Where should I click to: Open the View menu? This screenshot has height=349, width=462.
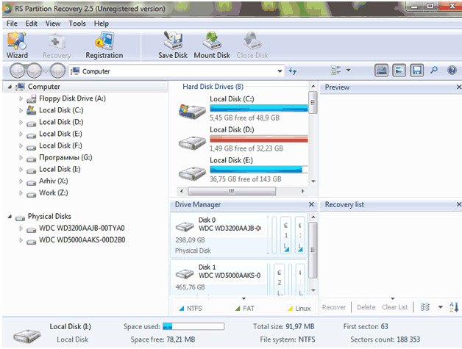point(53,24)
